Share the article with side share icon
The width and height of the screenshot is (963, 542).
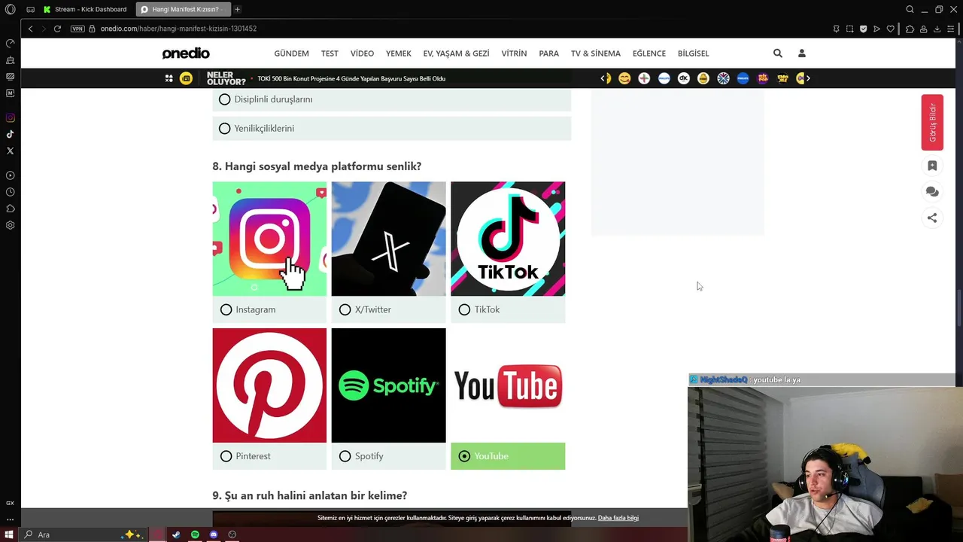[x=932, y=218]
